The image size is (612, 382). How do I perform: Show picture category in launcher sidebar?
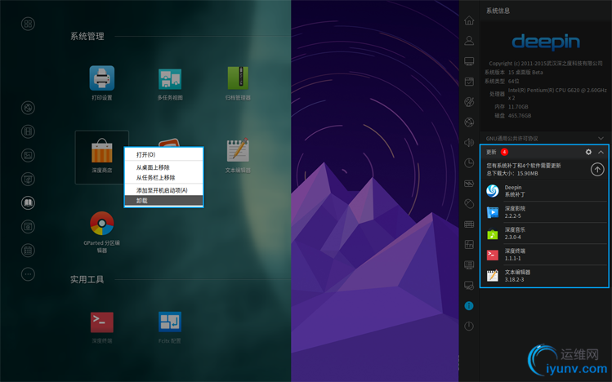click(28, 155)
